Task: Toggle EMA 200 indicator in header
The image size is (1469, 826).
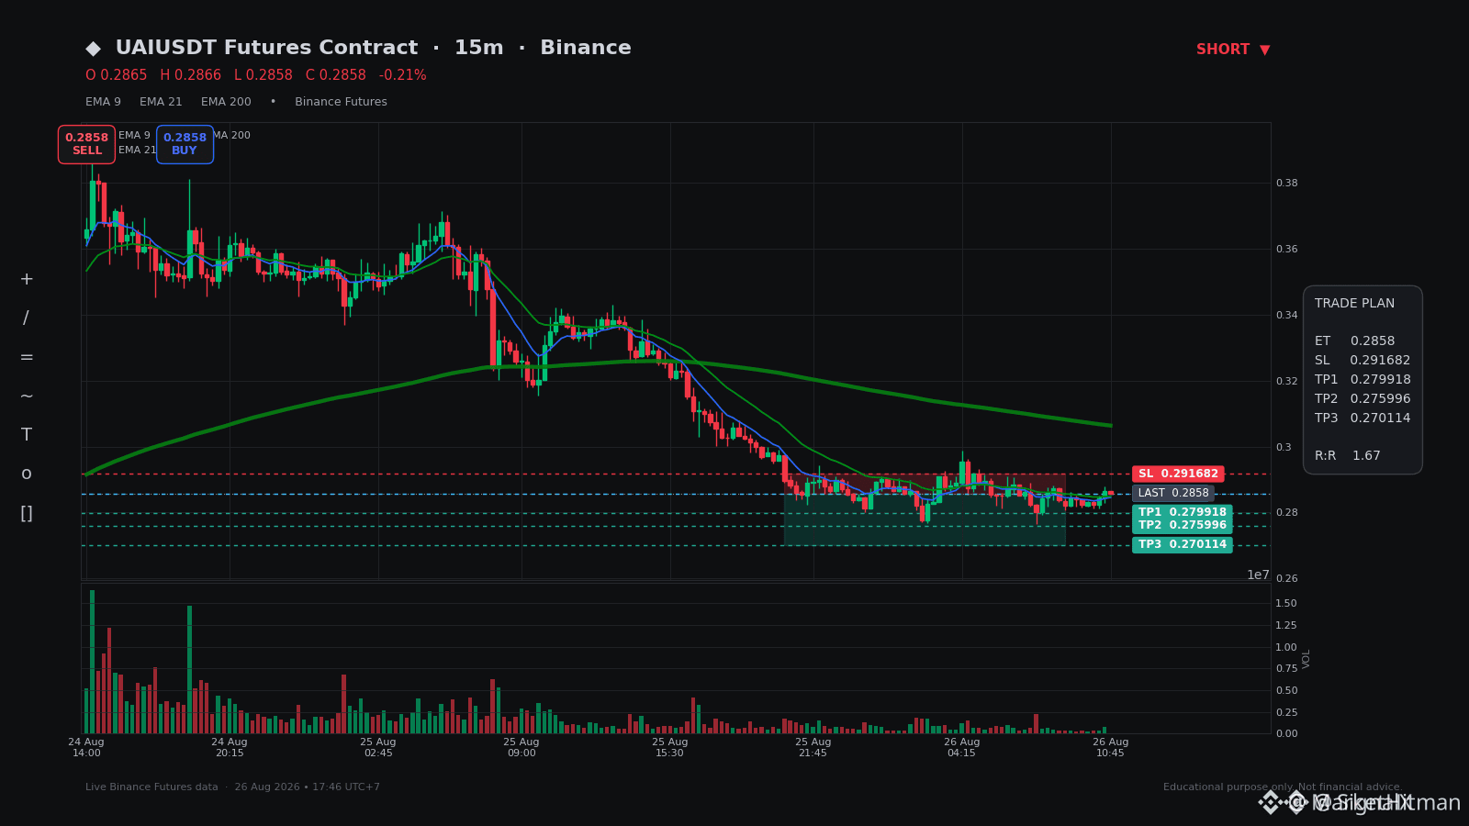Action: click(226, 102)
